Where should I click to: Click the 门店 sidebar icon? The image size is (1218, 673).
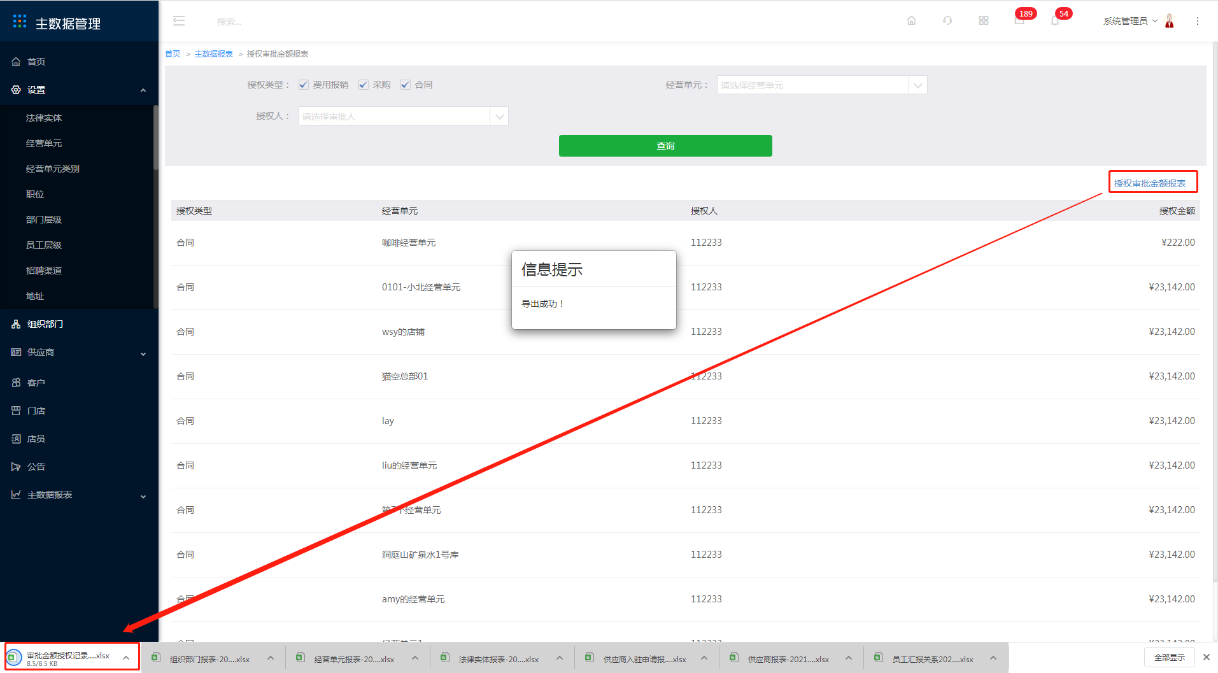click(16, 411)
